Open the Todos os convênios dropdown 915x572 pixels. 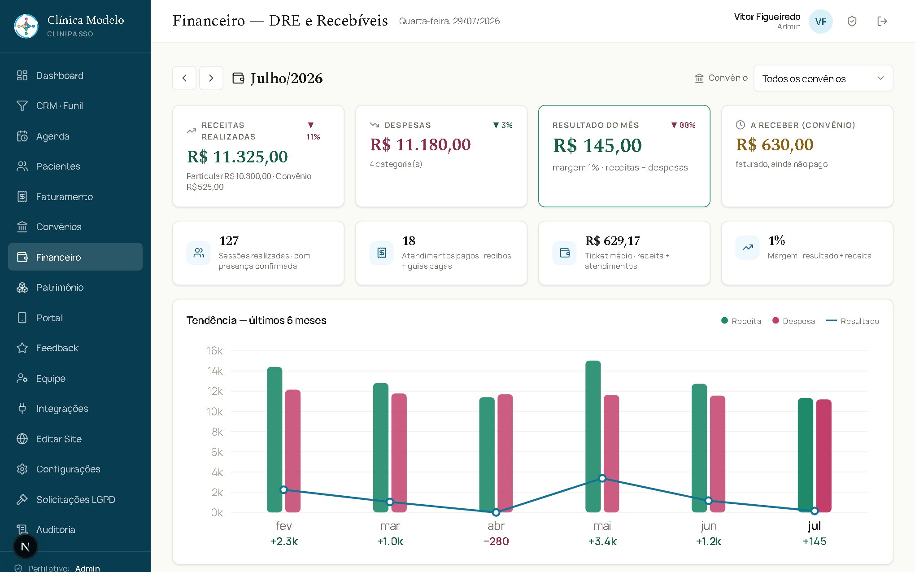823,78
